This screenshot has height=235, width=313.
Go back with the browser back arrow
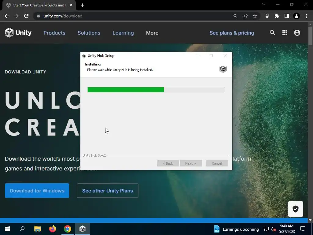[x=7, y=16]
